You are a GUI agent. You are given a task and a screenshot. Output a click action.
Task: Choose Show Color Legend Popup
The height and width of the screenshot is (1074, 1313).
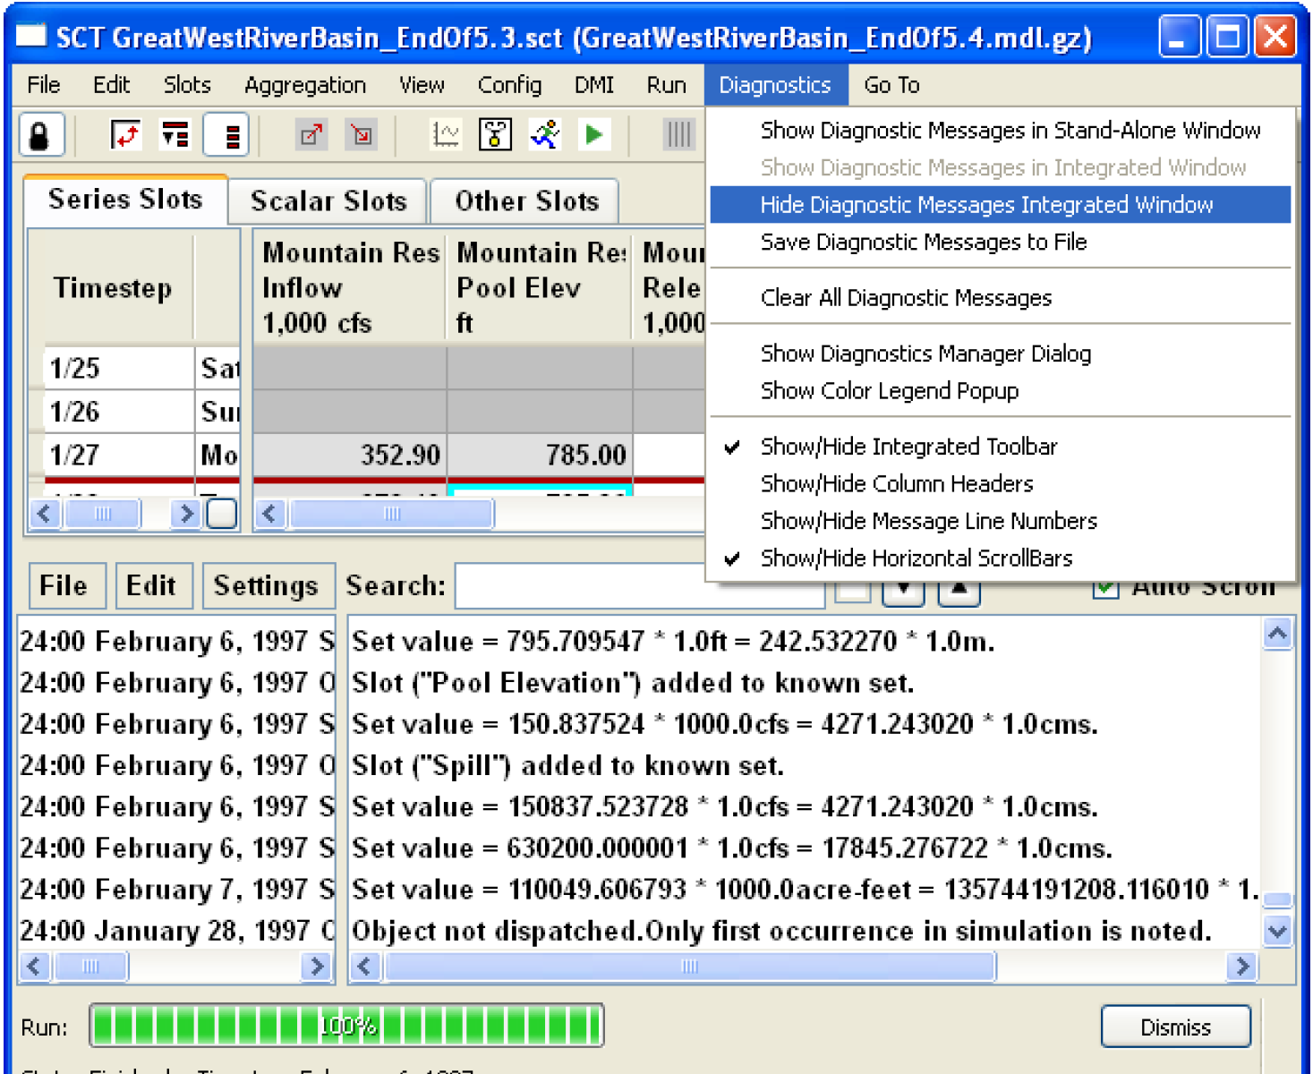(x=1001, y=391)
